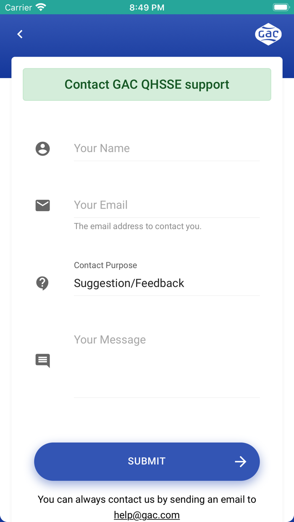Click into the Your Message box
The width and height of the screenshot is (294, 522).
[x=166, y=361]
